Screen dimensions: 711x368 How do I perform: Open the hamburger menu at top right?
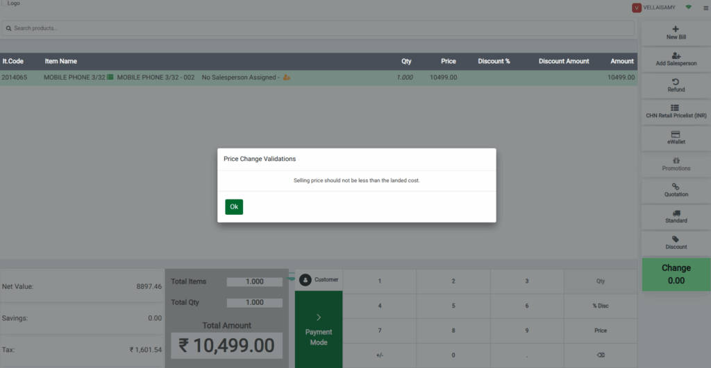[705, 8]
